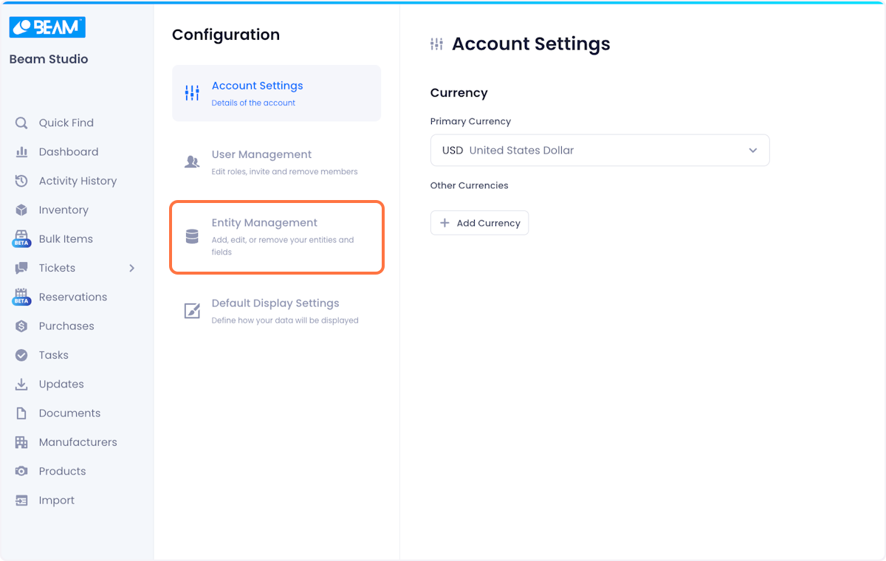Click the Import icon in sidebar
The image size is (886, 561).
21,500
